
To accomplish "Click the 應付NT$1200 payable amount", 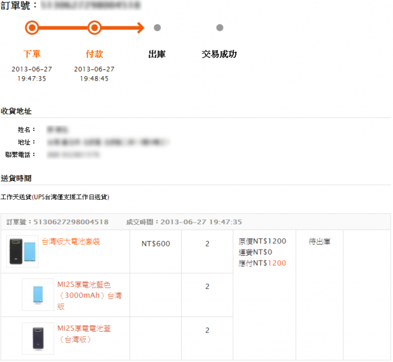I will (262, 263).
